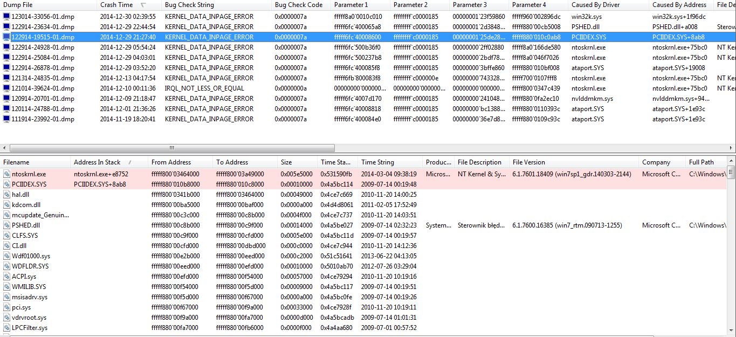Click icon of selected dump 122914-19515-01.dmp
736x337 pixels.
pyautogui.click(x=6, y=37)
